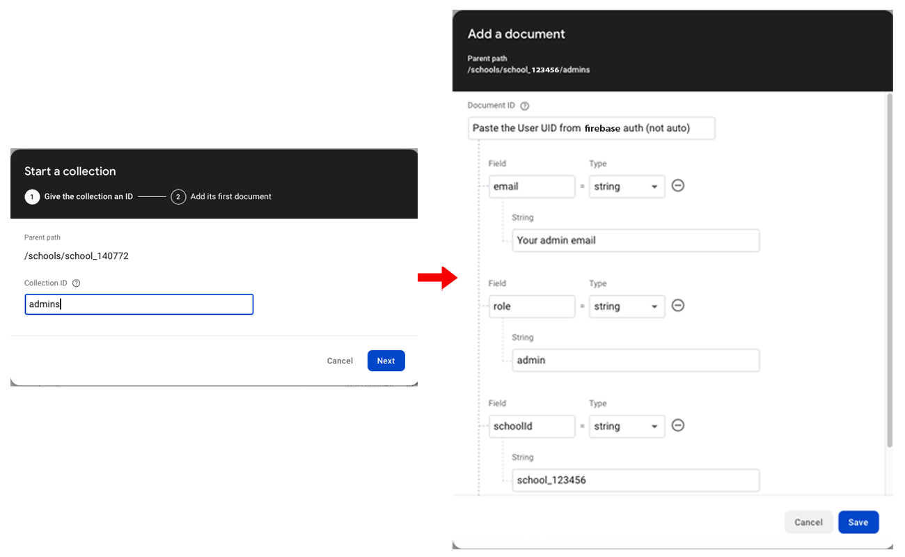
Task: Save the new admins document
Action: click(x=858, y=521)
